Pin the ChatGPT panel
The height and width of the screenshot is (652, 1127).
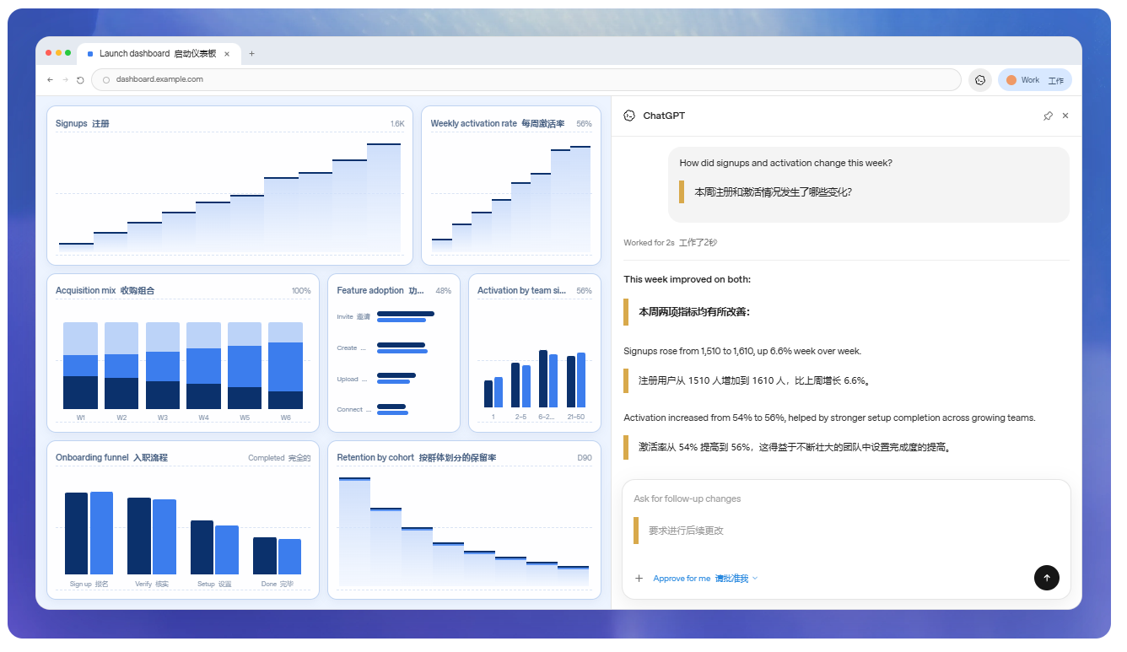[1048, 116]
